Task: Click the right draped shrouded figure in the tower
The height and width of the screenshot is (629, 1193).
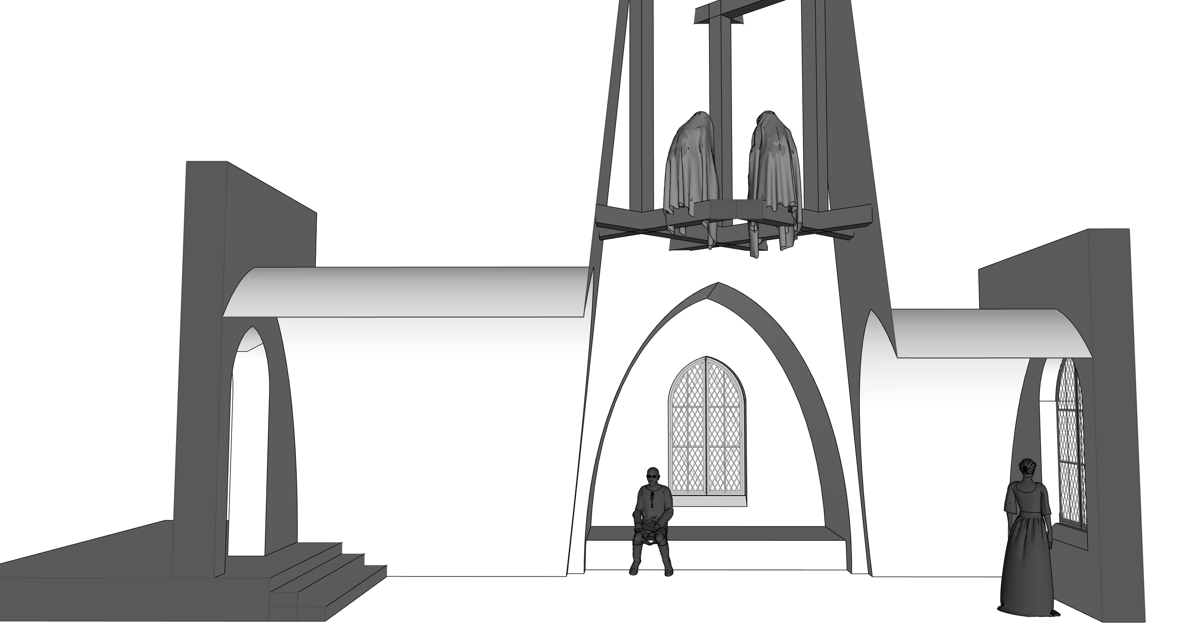Action: tap(775, 184)
